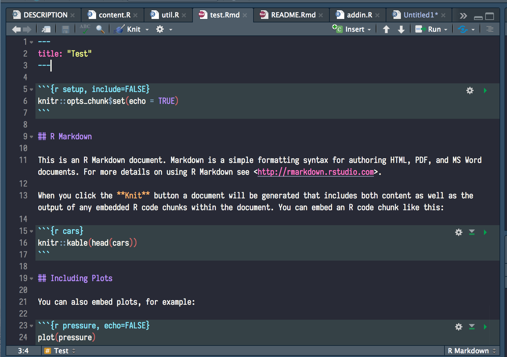Switch to the README.Rmd tab
The width and height of the screenshot is (507, 357).
click(x=291, y=15)
